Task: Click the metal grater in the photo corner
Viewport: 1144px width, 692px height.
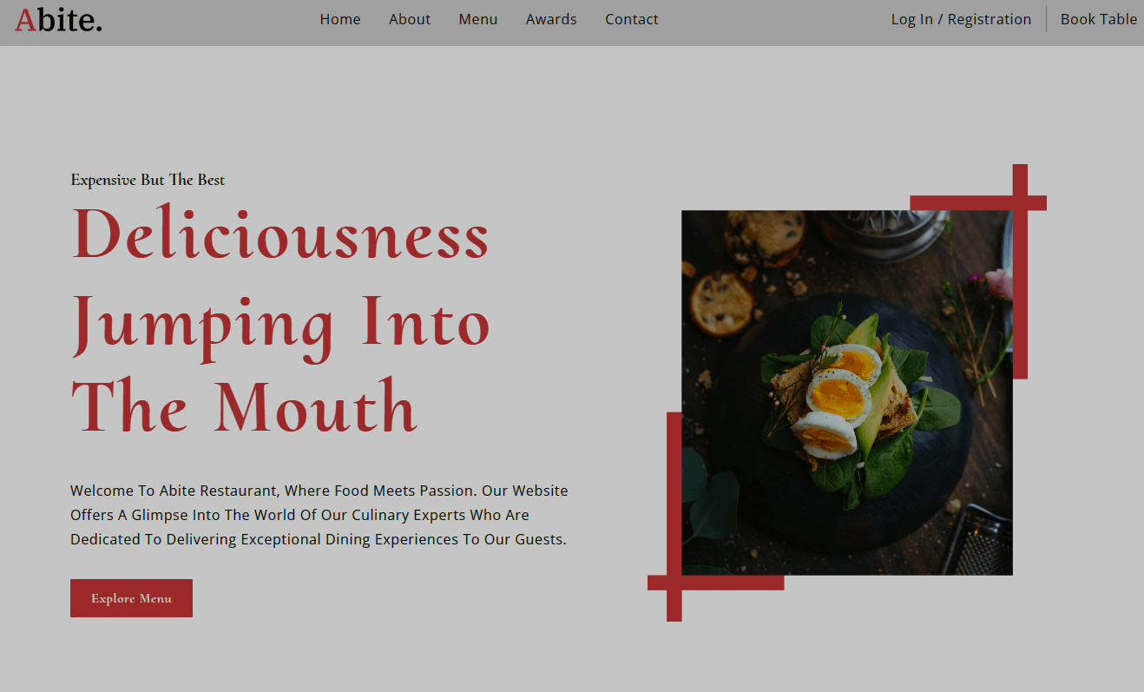Action: pos(978,539)
